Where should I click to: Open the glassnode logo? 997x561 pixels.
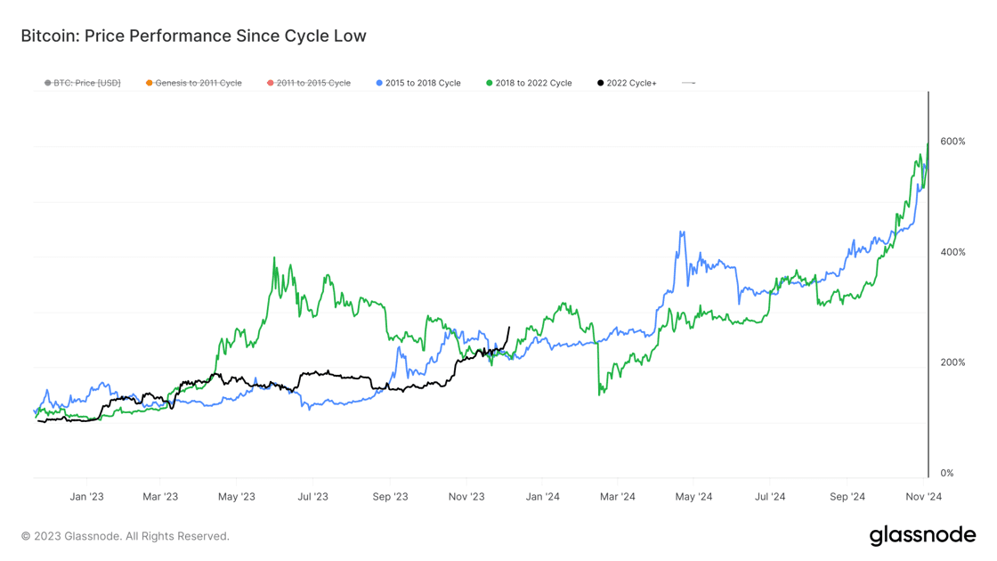pos(922,535)
